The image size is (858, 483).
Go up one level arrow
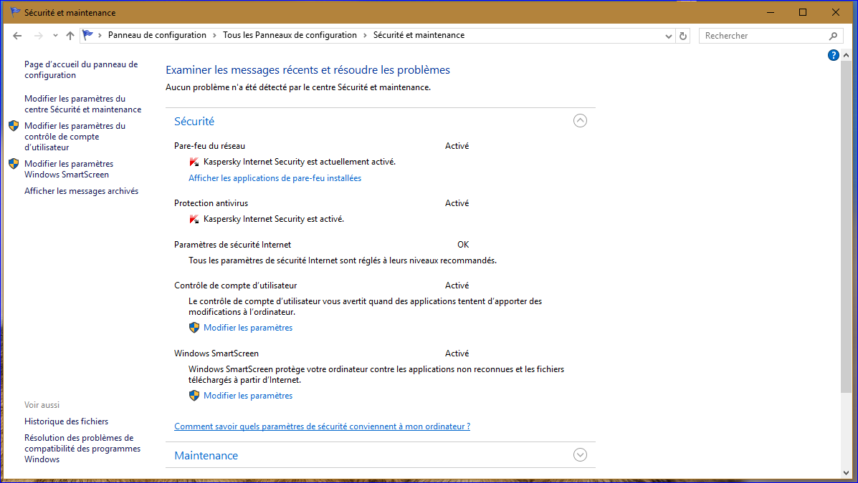(x=70, y=36)
